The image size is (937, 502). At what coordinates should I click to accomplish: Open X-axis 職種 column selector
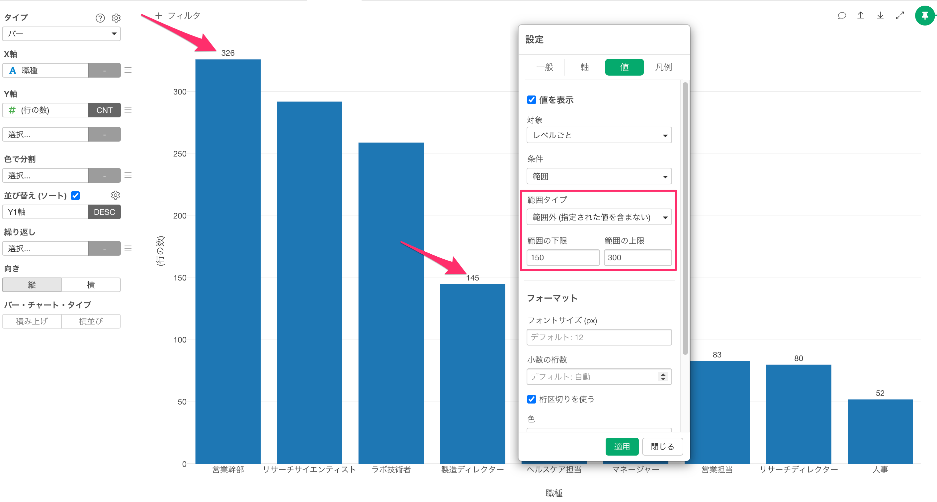click(45, 70)
